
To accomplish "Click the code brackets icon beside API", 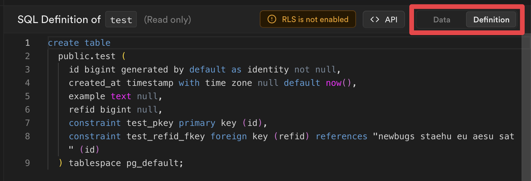I will [x=375, y=19].
